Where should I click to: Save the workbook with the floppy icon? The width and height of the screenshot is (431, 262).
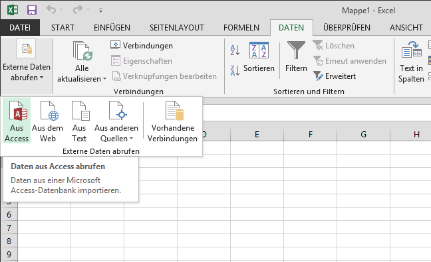(x=32, y=10)
